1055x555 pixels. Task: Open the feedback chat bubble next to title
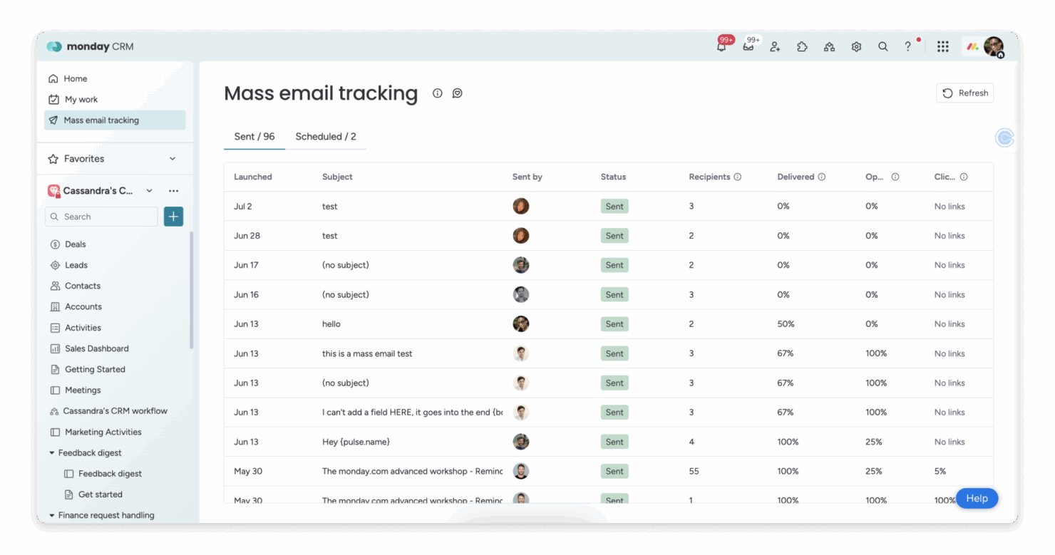click(457, 93)
